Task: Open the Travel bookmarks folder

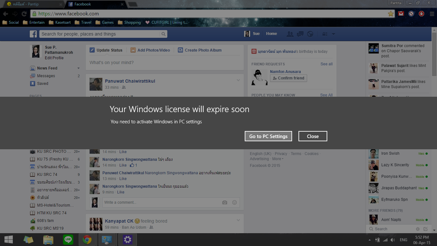Action: pyautogui.click(x=83, y=22)
